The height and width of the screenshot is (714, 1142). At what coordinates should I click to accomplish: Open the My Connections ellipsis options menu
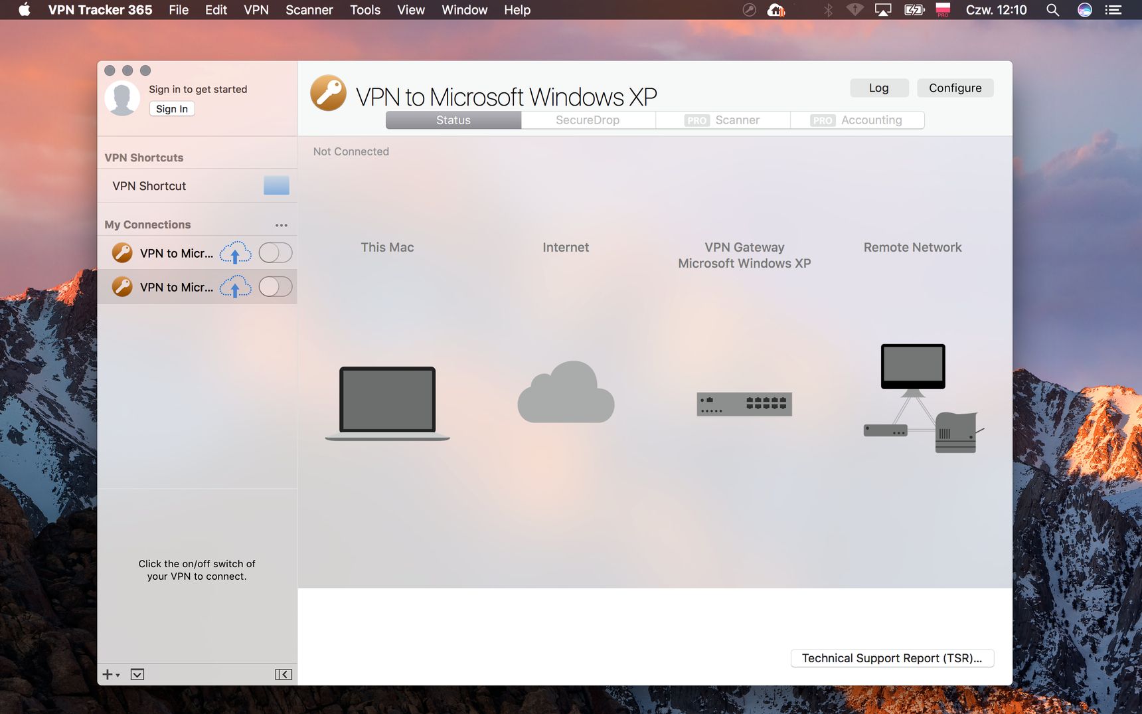click(282, 225)
